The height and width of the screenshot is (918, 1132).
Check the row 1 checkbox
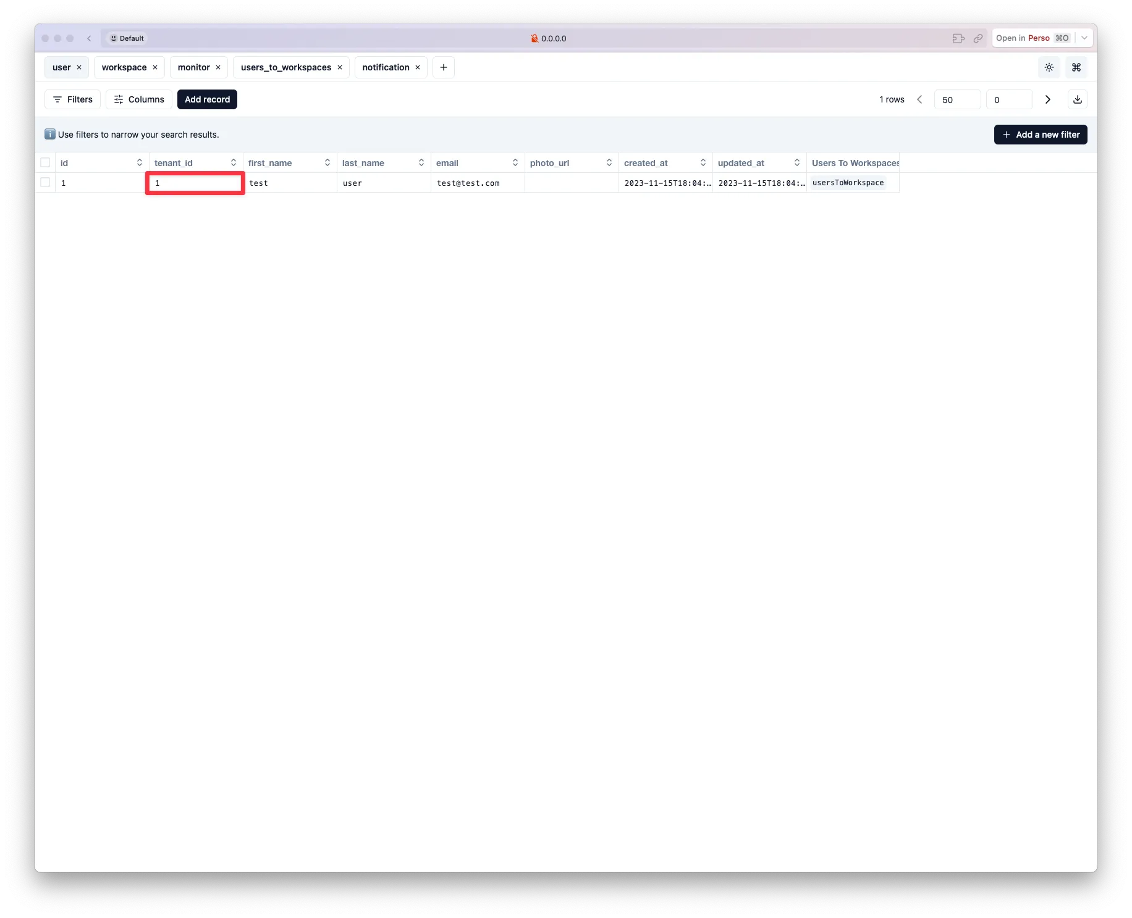(x=45, y=182)
